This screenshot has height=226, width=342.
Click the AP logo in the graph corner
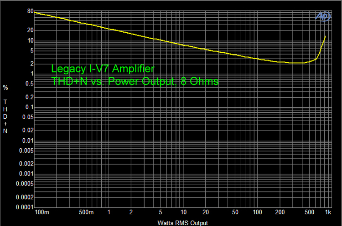pos(323,15)
